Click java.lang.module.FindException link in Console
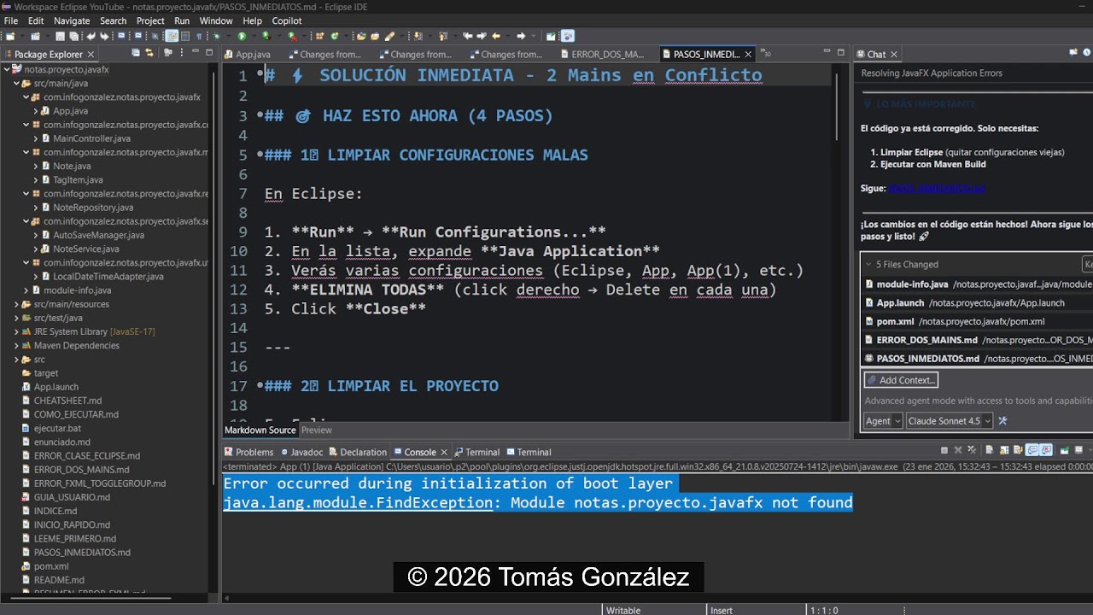The height and width of the screenshot is (615, 1093). pyautogui.click(x=359, y=503)
